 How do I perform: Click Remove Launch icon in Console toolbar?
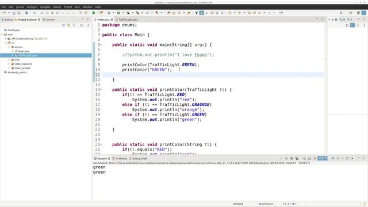pos(292,159)
